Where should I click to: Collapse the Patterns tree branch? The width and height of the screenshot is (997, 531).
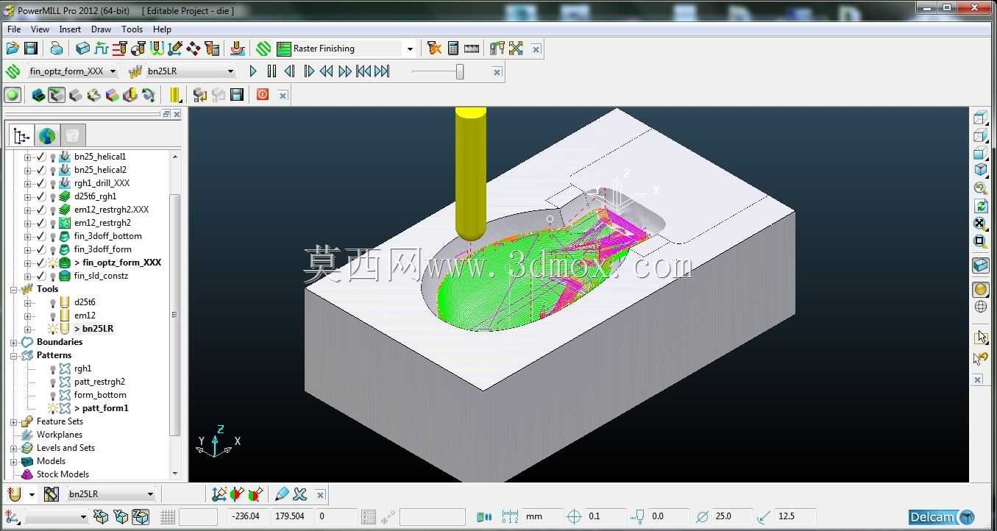pos(14,355)
